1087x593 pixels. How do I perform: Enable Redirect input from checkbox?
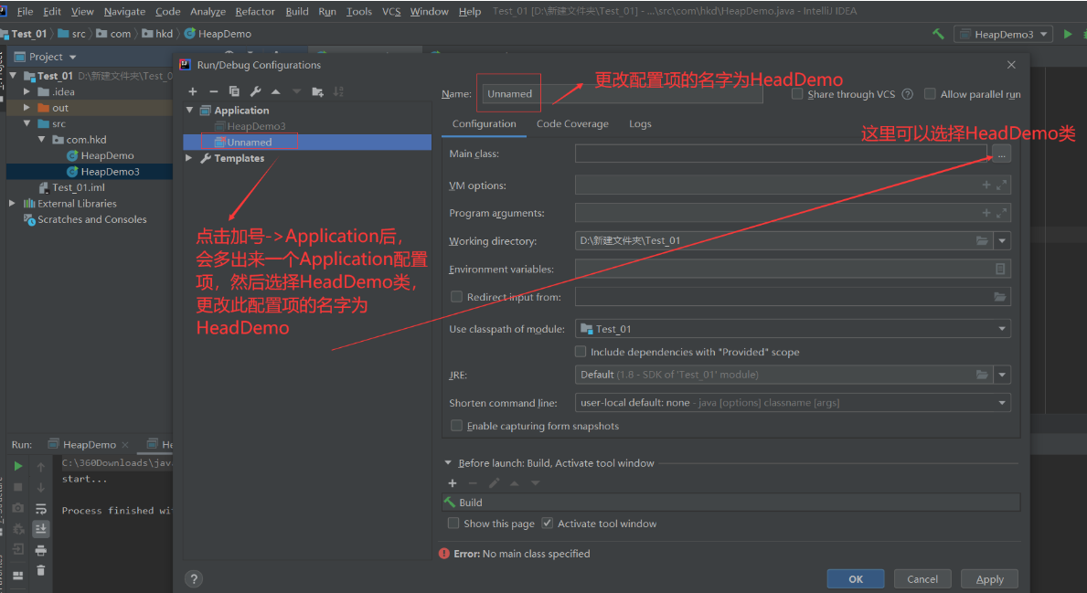(x=456, y=296)
